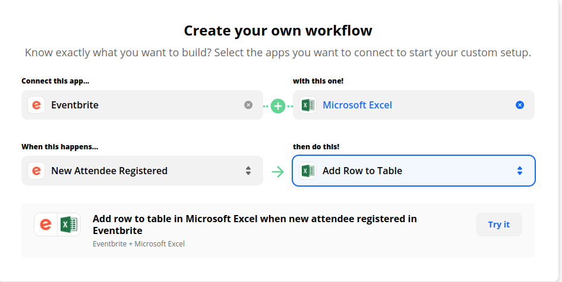Viewport: 562px width, 282px height.
Task: Expand the New Attendee Registered trigger arrows
Action: pos(248,171)
